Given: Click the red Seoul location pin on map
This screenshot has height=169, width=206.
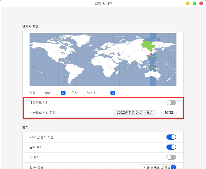Looking at the screenshot, I should point(151,54).
